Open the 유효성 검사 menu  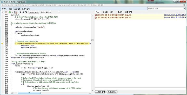tap(63, 5)
